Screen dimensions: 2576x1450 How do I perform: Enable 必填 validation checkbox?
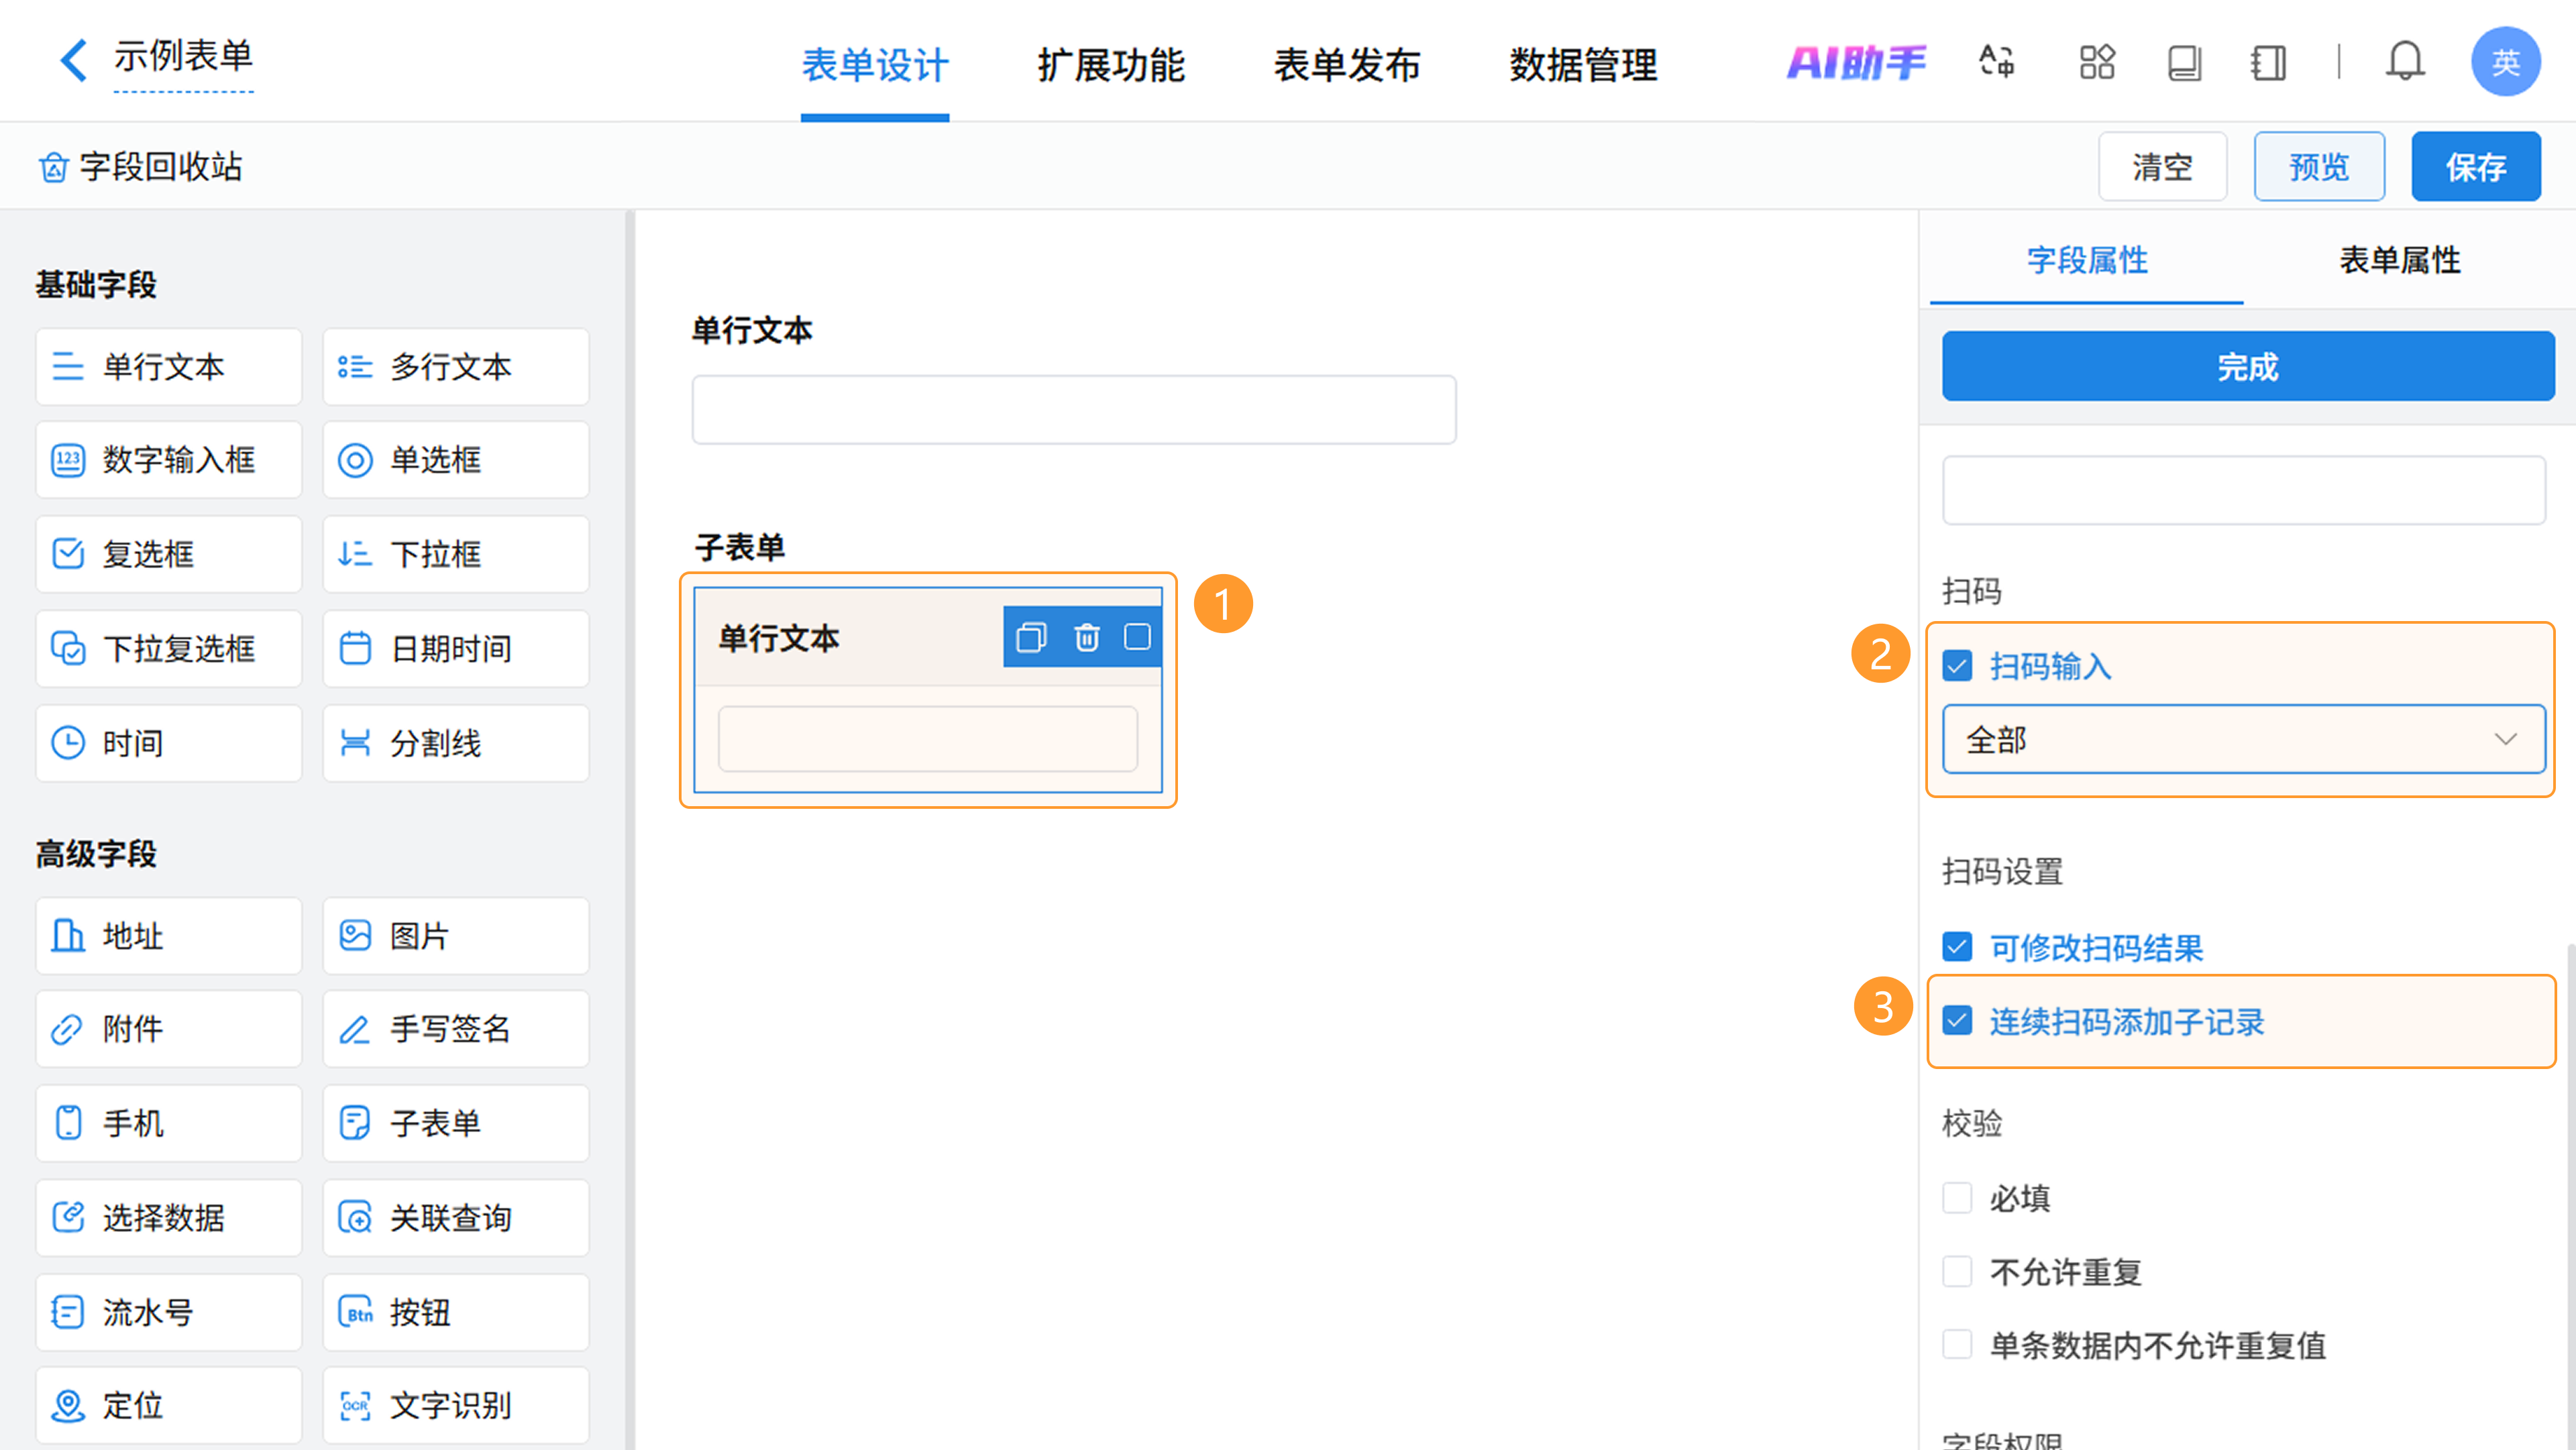[1957, 1197]
